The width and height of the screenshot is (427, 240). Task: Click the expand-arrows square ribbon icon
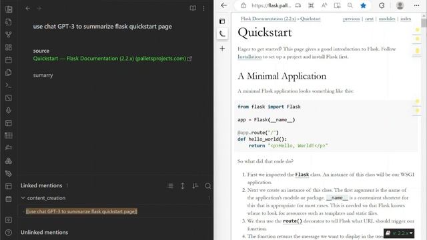click(9, 98)
